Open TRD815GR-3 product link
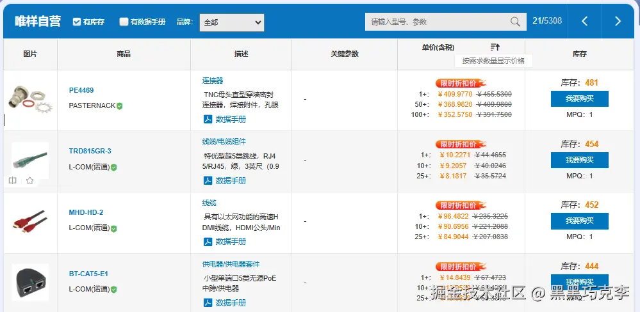This screenshot has height=312, width=640. point(90,151)
